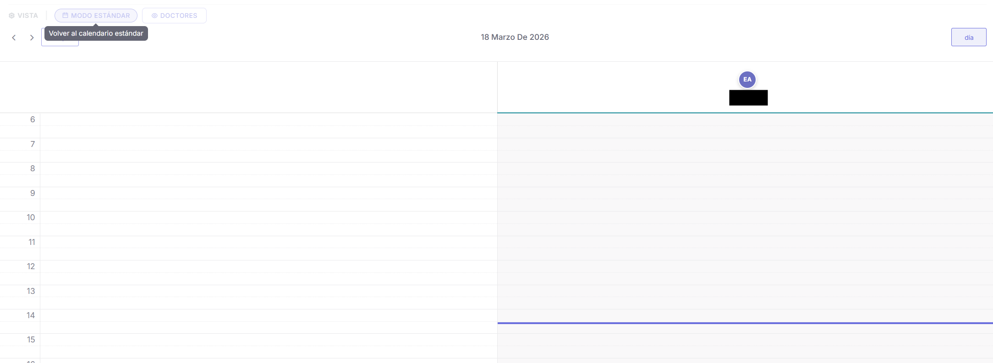
Task: Advance to next day with right chevron
Action: 32,38
